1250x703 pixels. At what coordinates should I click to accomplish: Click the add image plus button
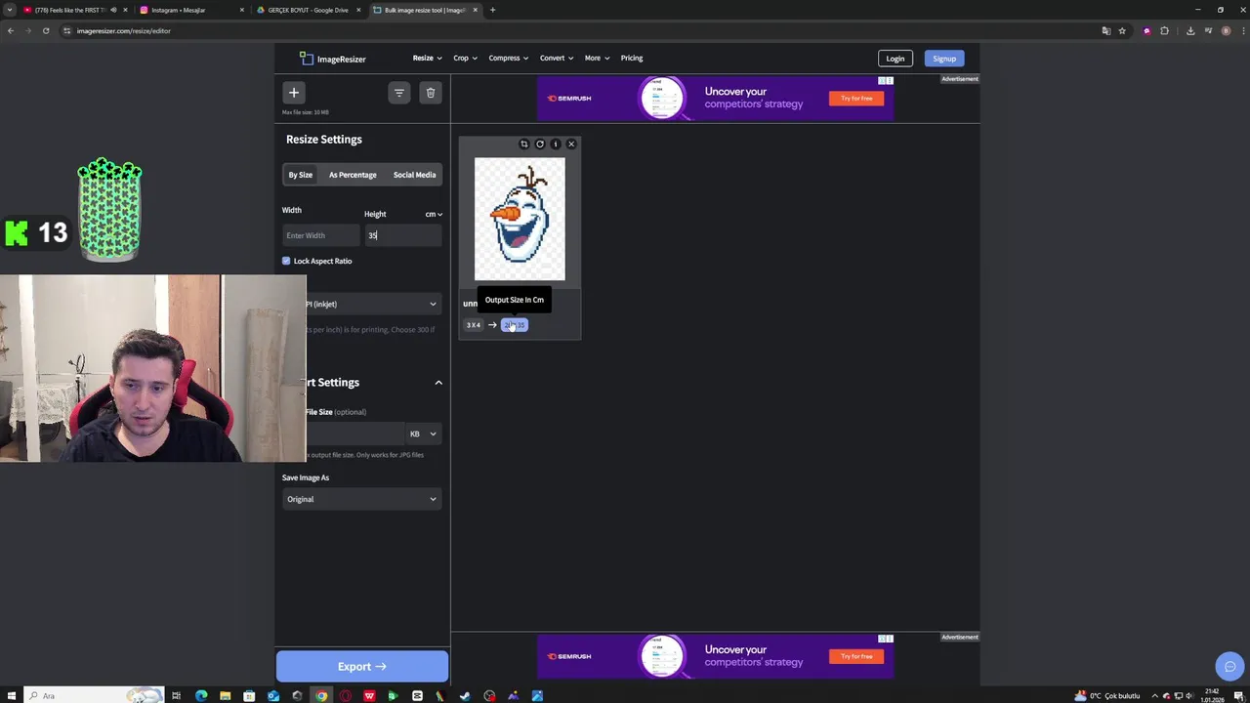click(293, 93)
